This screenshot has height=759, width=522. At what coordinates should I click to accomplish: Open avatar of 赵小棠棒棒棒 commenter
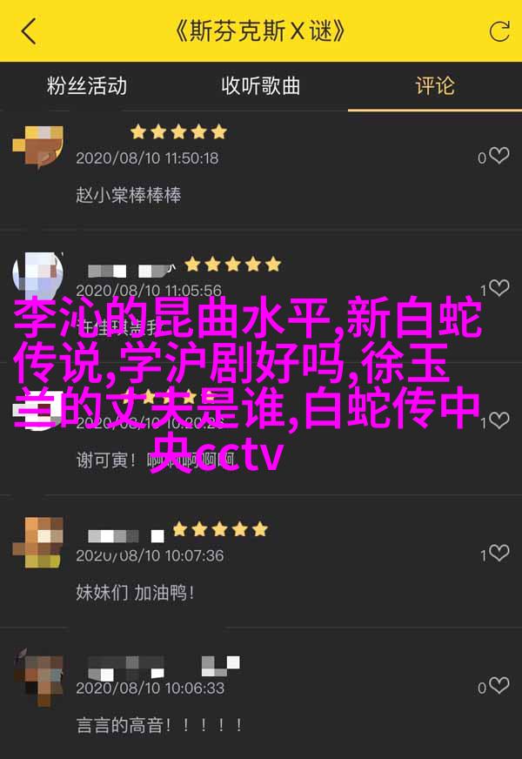[37, 145]
